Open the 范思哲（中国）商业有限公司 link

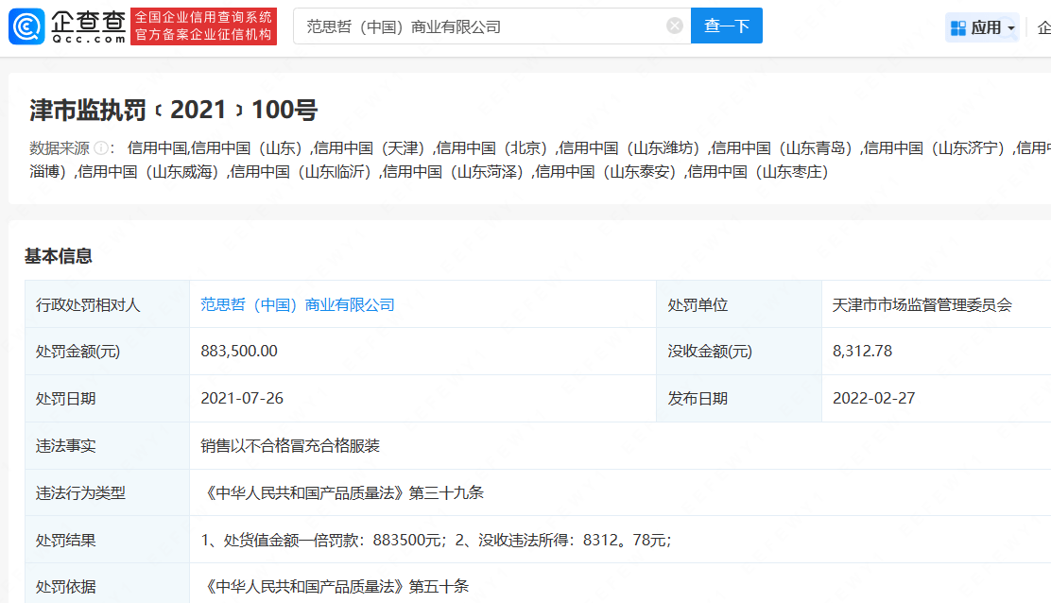click(298, 305)
